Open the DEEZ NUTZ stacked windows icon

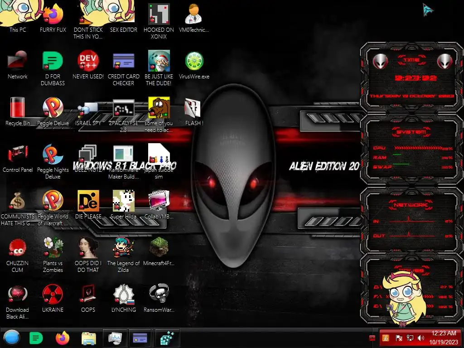pyautogui.click(x=88, y=158)
